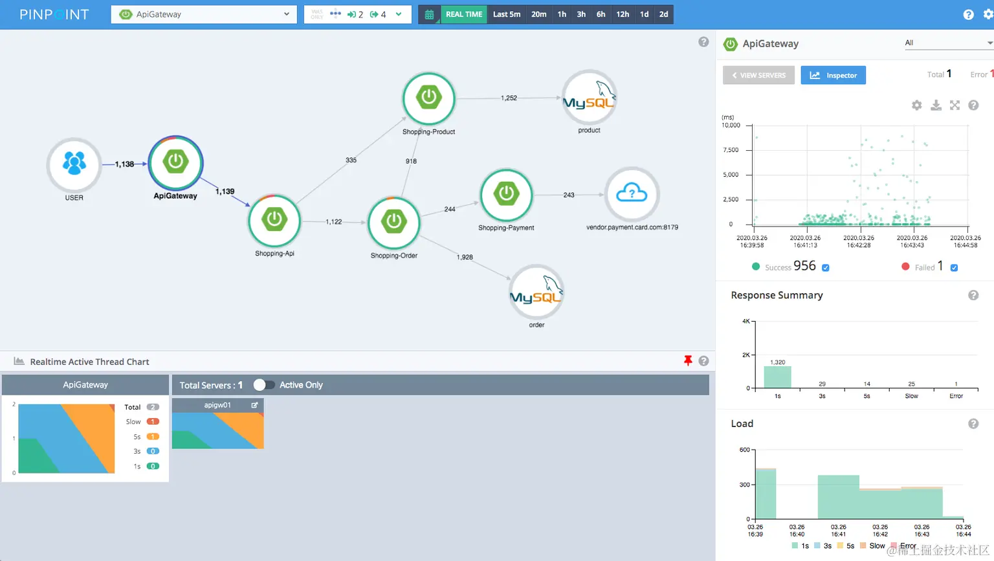Click the apigw01 thread chart thumbnail

(x=218, y=430)
